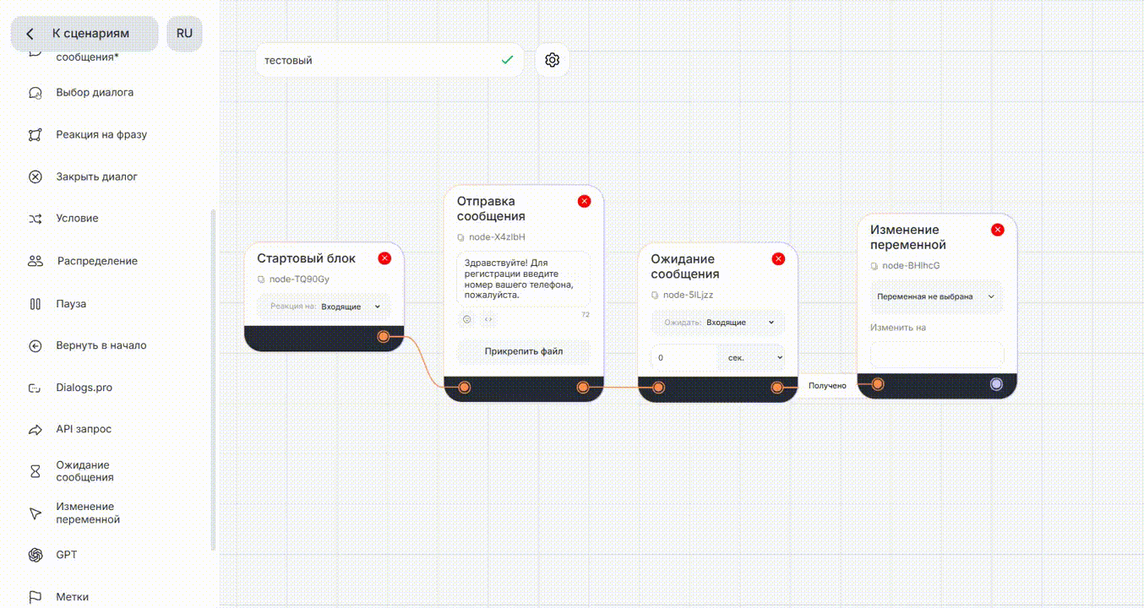
Task: Open scenario settings gear icon
Action: click(552, 60)
